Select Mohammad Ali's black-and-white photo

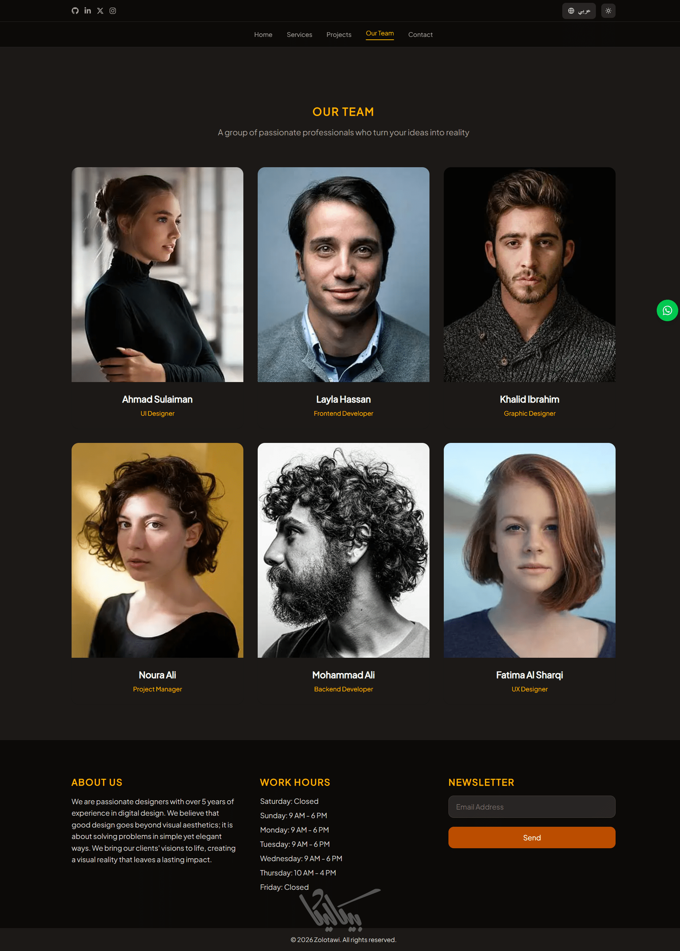(343, 550)
